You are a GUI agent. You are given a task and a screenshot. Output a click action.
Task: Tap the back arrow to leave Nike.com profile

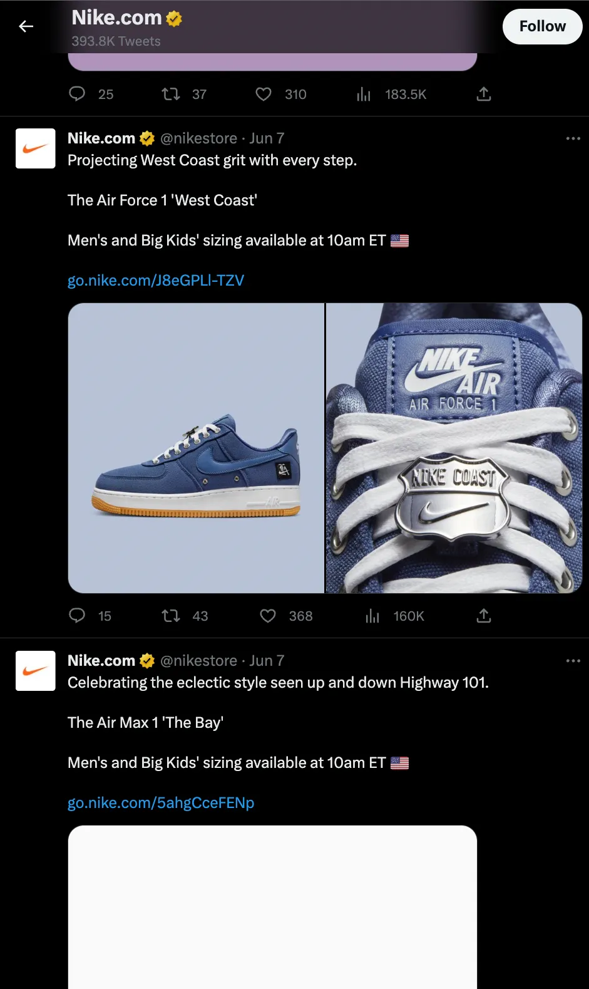(x=26, y=26)
